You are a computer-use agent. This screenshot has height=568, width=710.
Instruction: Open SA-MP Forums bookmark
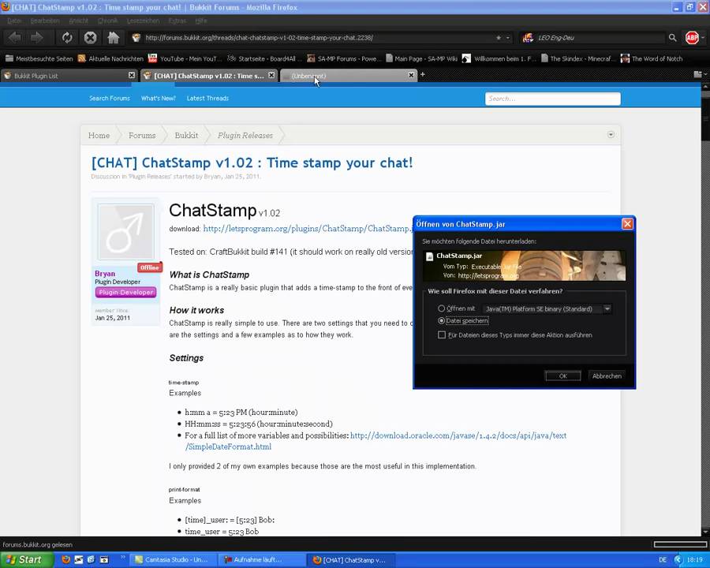click(344, 58)
